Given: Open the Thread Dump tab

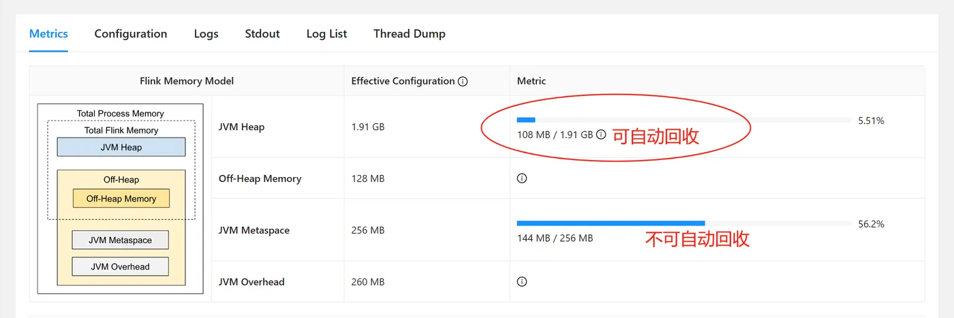Looking at the screenshot, I should click(x=410, y=33).
